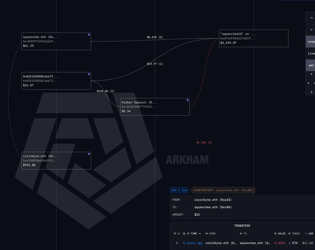Open the purple USD column filter
This screenshot has width=315, height=250.
(306, 234)
